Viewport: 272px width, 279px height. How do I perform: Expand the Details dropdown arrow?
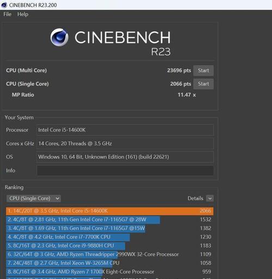(210, 199)
